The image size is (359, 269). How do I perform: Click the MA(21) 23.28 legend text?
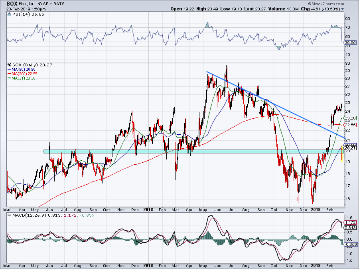pos(24,78)
